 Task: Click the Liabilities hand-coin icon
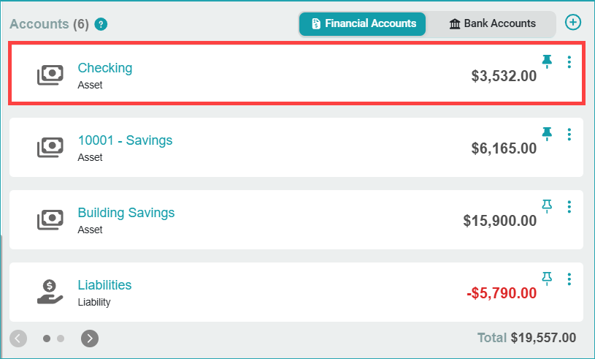pyautogui.click(x=50, y=292)
